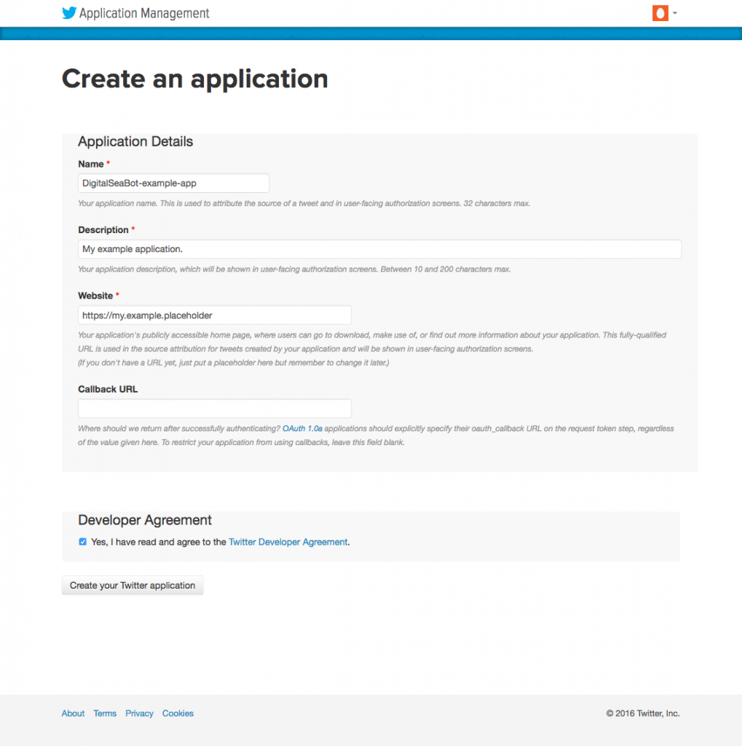742x746 pixels.
Task: Click into the Website input field
Action: coord(215,315)
